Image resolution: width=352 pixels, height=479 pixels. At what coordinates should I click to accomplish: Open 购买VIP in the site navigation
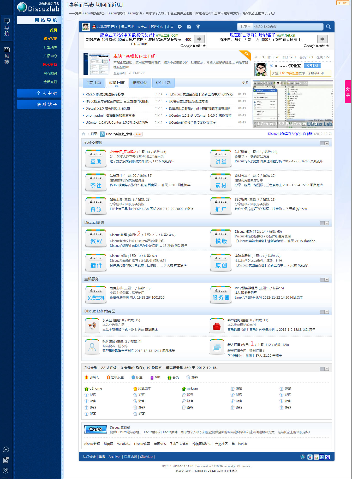click(50, 39)
